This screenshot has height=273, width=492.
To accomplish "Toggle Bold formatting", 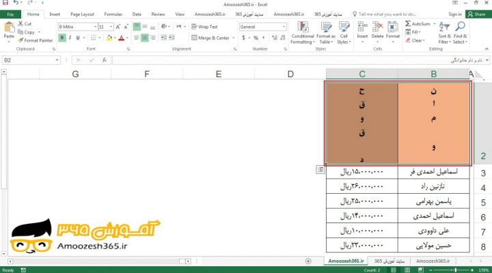I will click(x=61, y=38).
